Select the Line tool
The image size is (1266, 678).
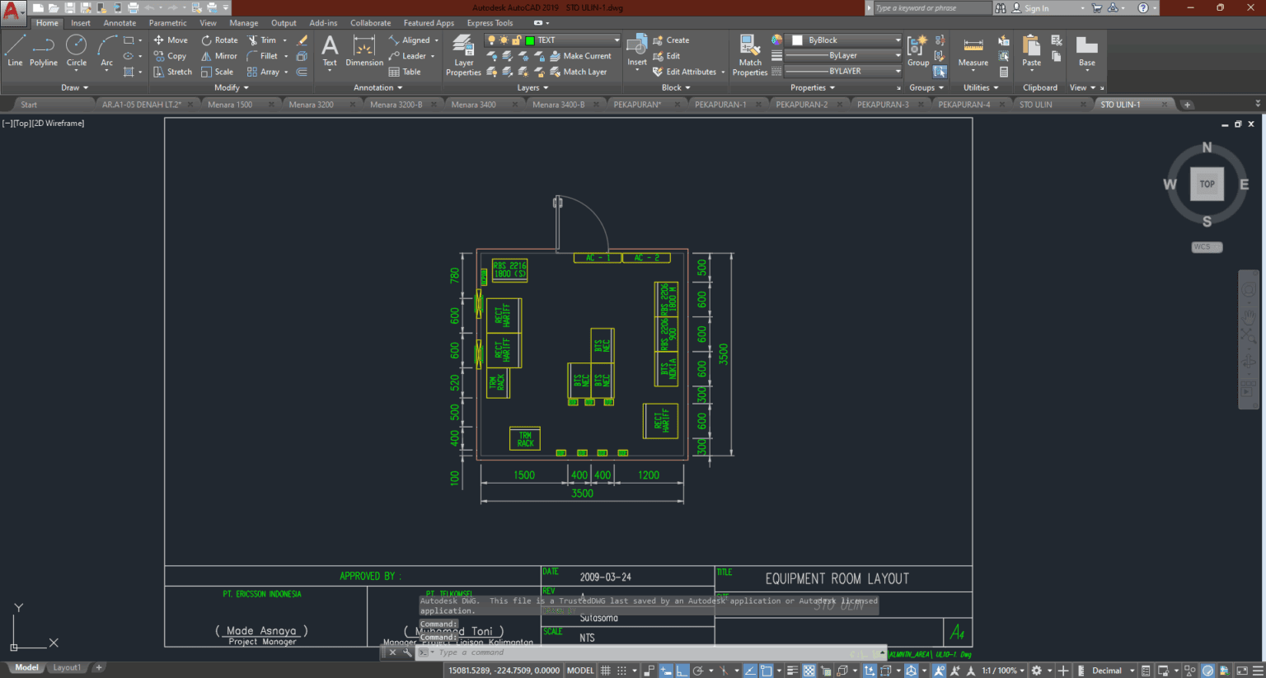pos(14,51)
